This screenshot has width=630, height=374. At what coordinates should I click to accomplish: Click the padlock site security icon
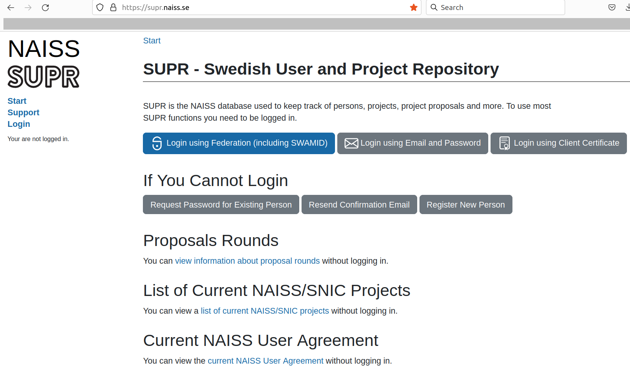[113, 7]
